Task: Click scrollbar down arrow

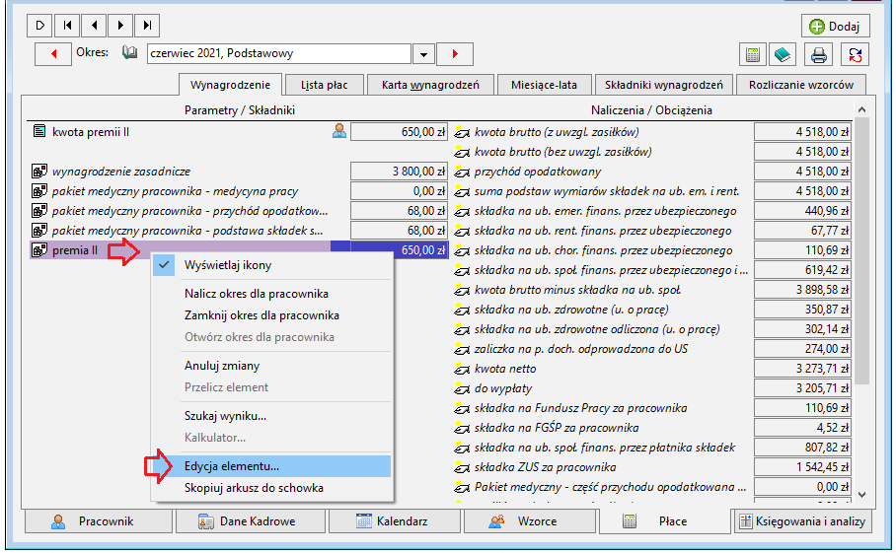Action: click(861, 495)
